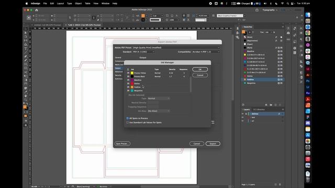Open the Info panel icon in the dock
Screen dimensions: 335x188
point(295,48)
